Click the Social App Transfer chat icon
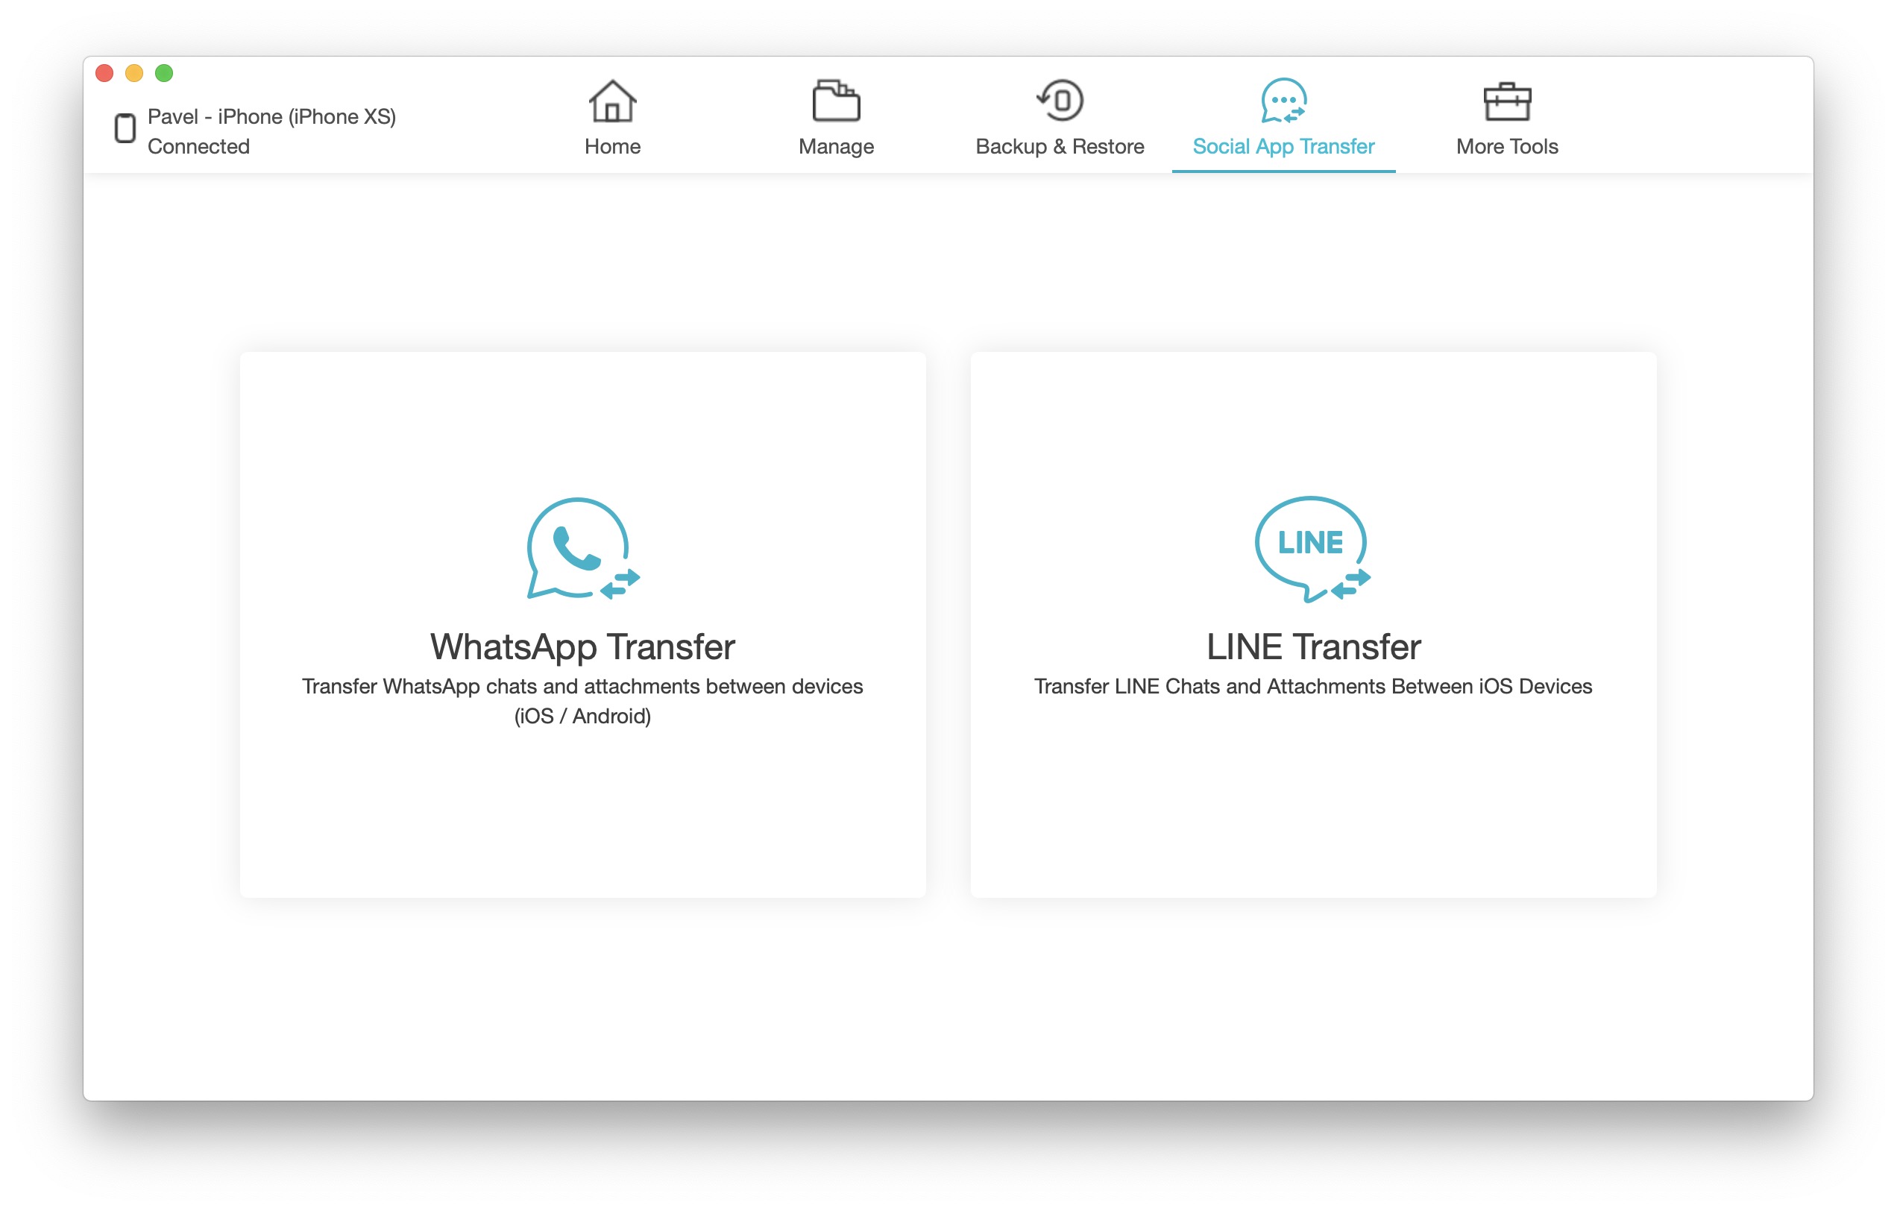 [1283, 101]
